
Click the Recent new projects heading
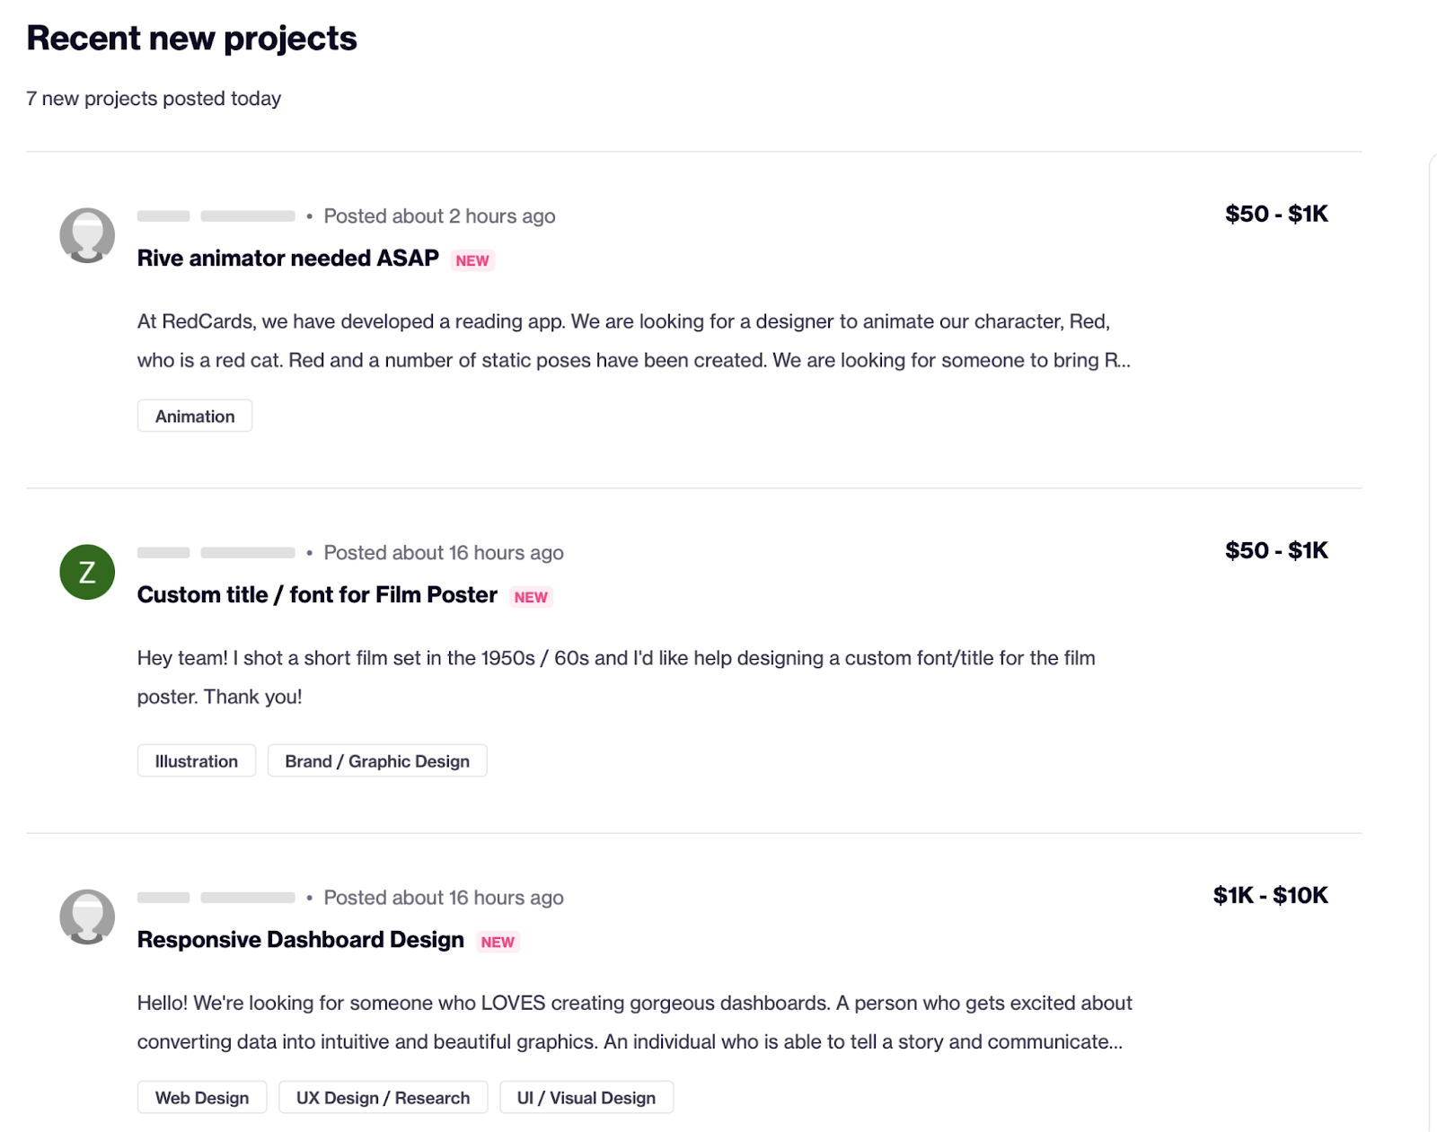click(x=192, y=39)
